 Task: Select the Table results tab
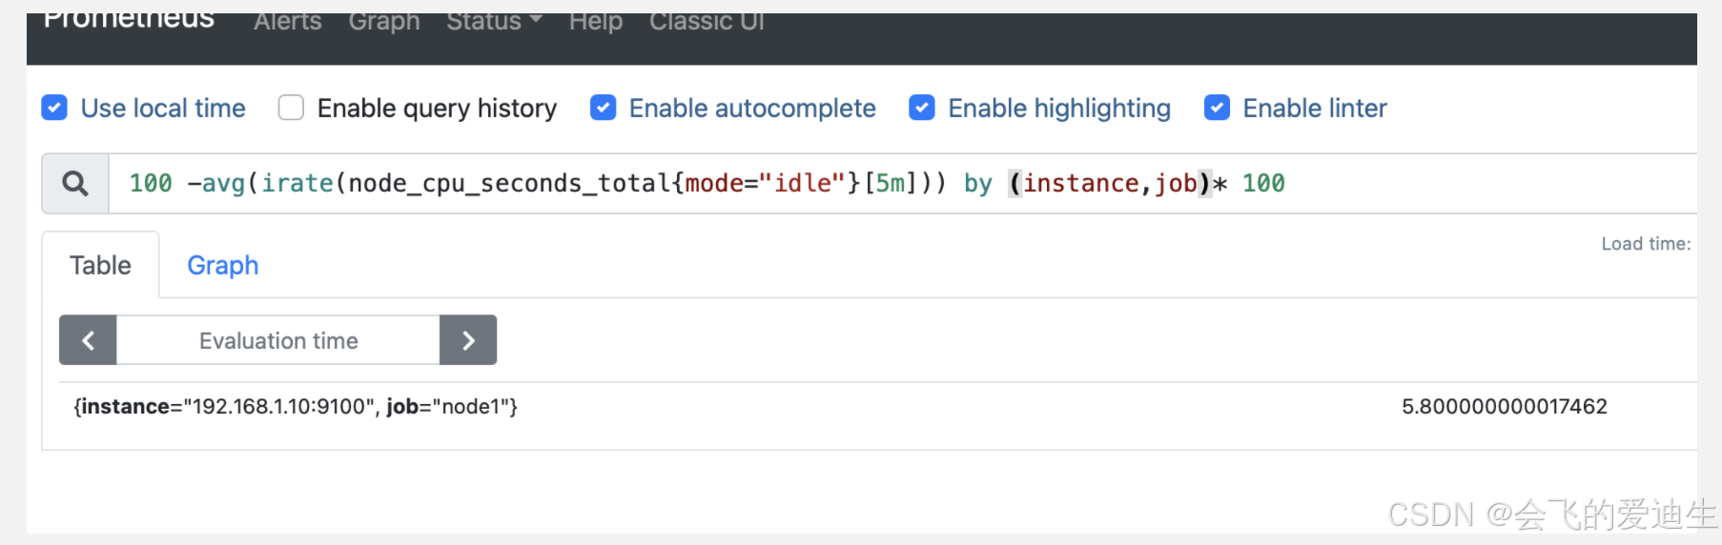100,265
